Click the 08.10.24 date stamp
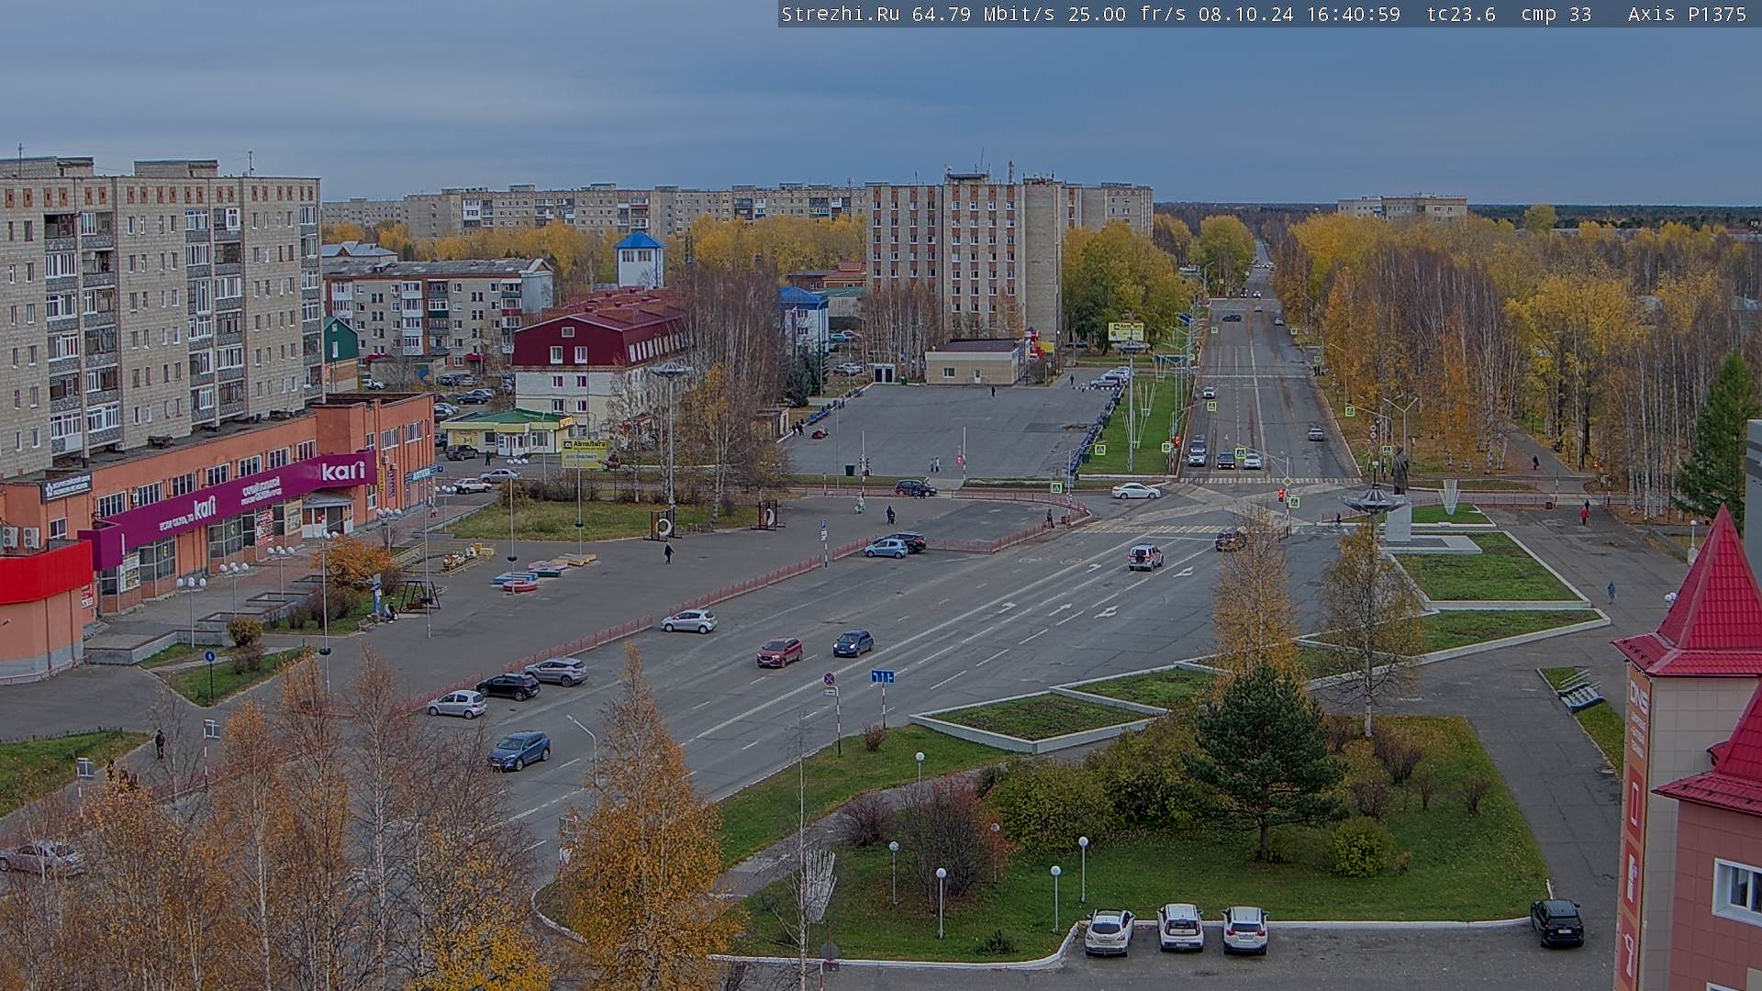Viewport: 1762px width, 991px height. point(1245,14)
